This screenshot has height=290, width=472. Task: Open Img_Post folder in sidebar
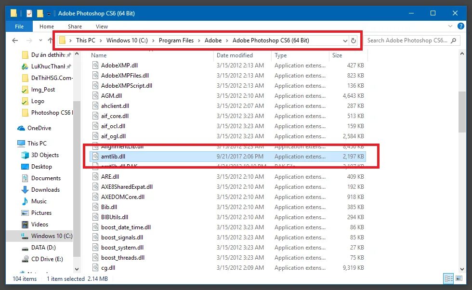[x=39, y=90]
